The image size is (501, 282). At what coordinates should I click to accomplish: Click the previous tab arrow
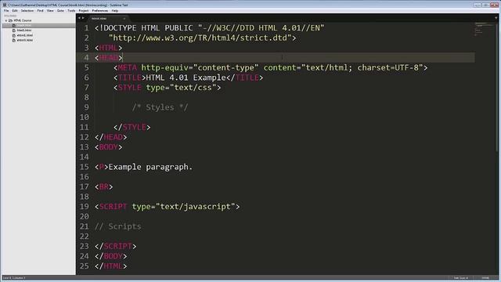tap(79, 18)
